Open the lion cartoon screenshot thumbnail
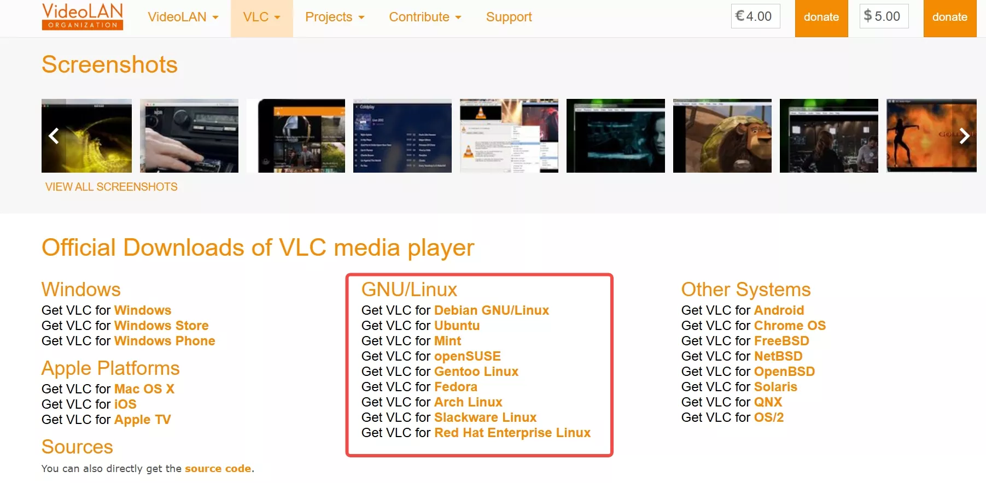The height and width of the screenshot is (483, 986). coord(722,136)
